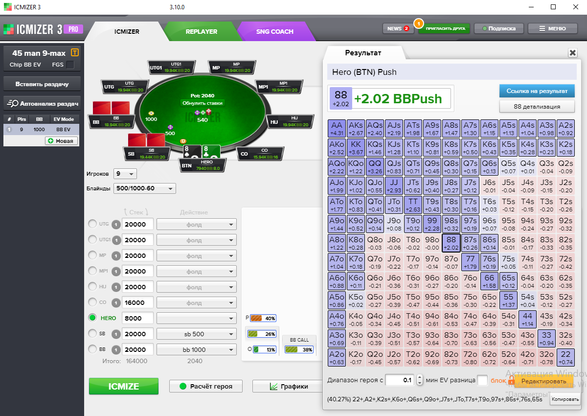587x416 pixels.
Task: Select the UTG1 radio button
Action: [x=92, y=239]
